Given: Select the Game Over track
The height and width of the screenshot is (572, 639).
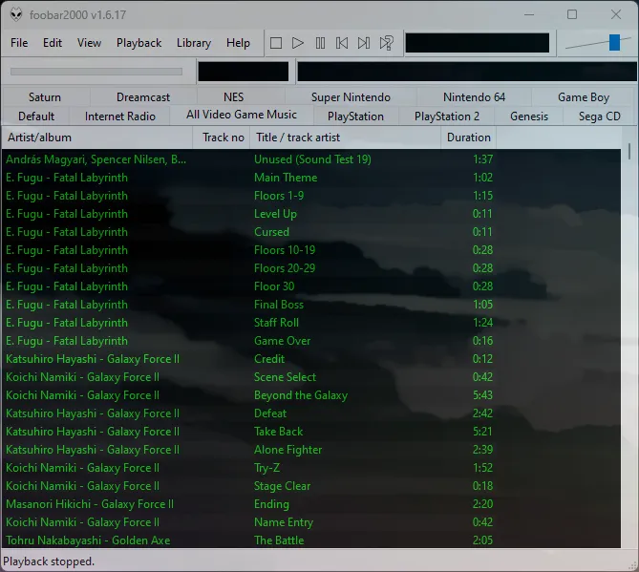Looking at the screenshot, I should point(311,341).
